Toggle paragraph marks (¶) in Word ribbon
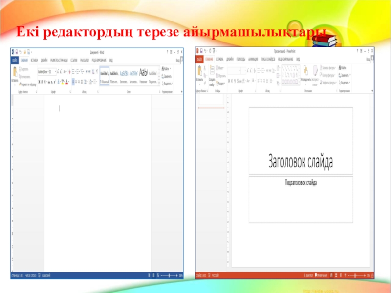 tap(97, 71)
